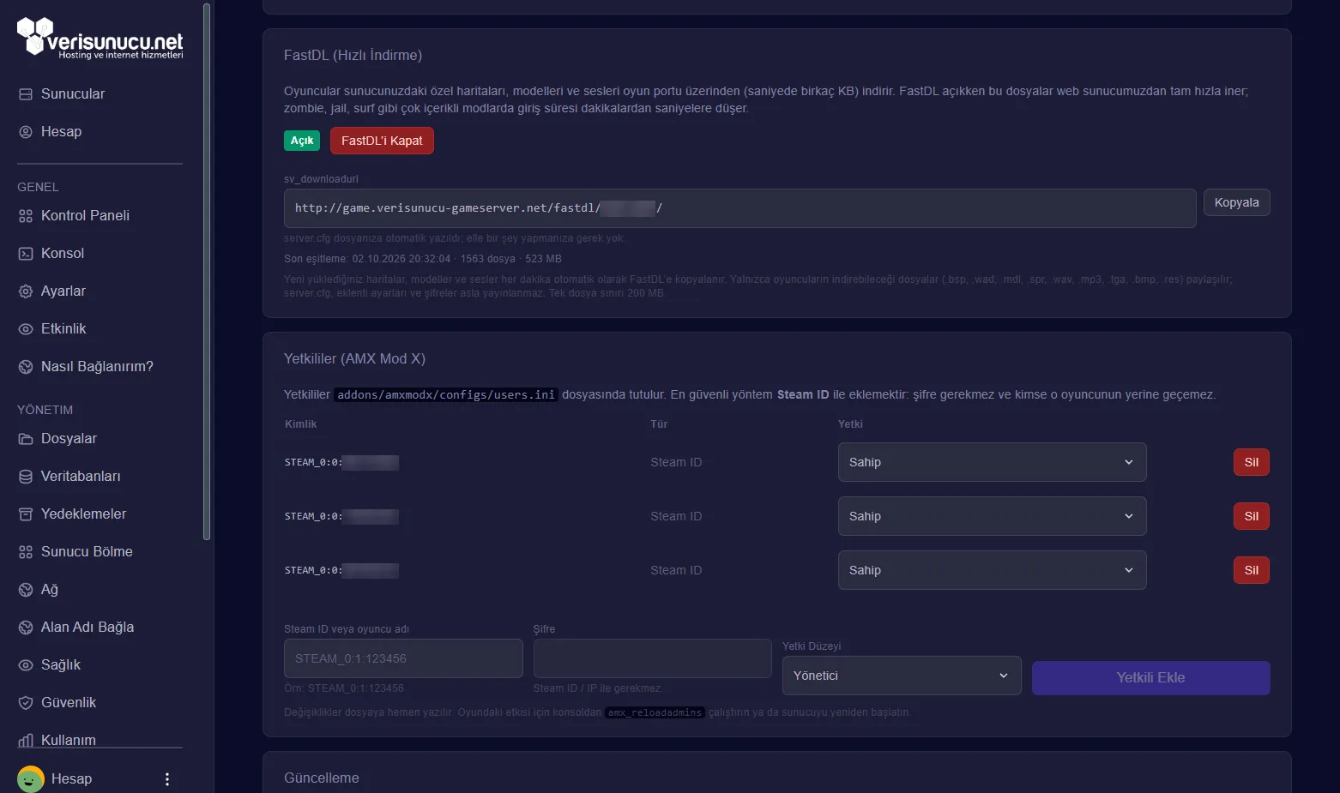Select the Etkinlik eye icon
1340x793 pixels.
(x=26, y=329)
